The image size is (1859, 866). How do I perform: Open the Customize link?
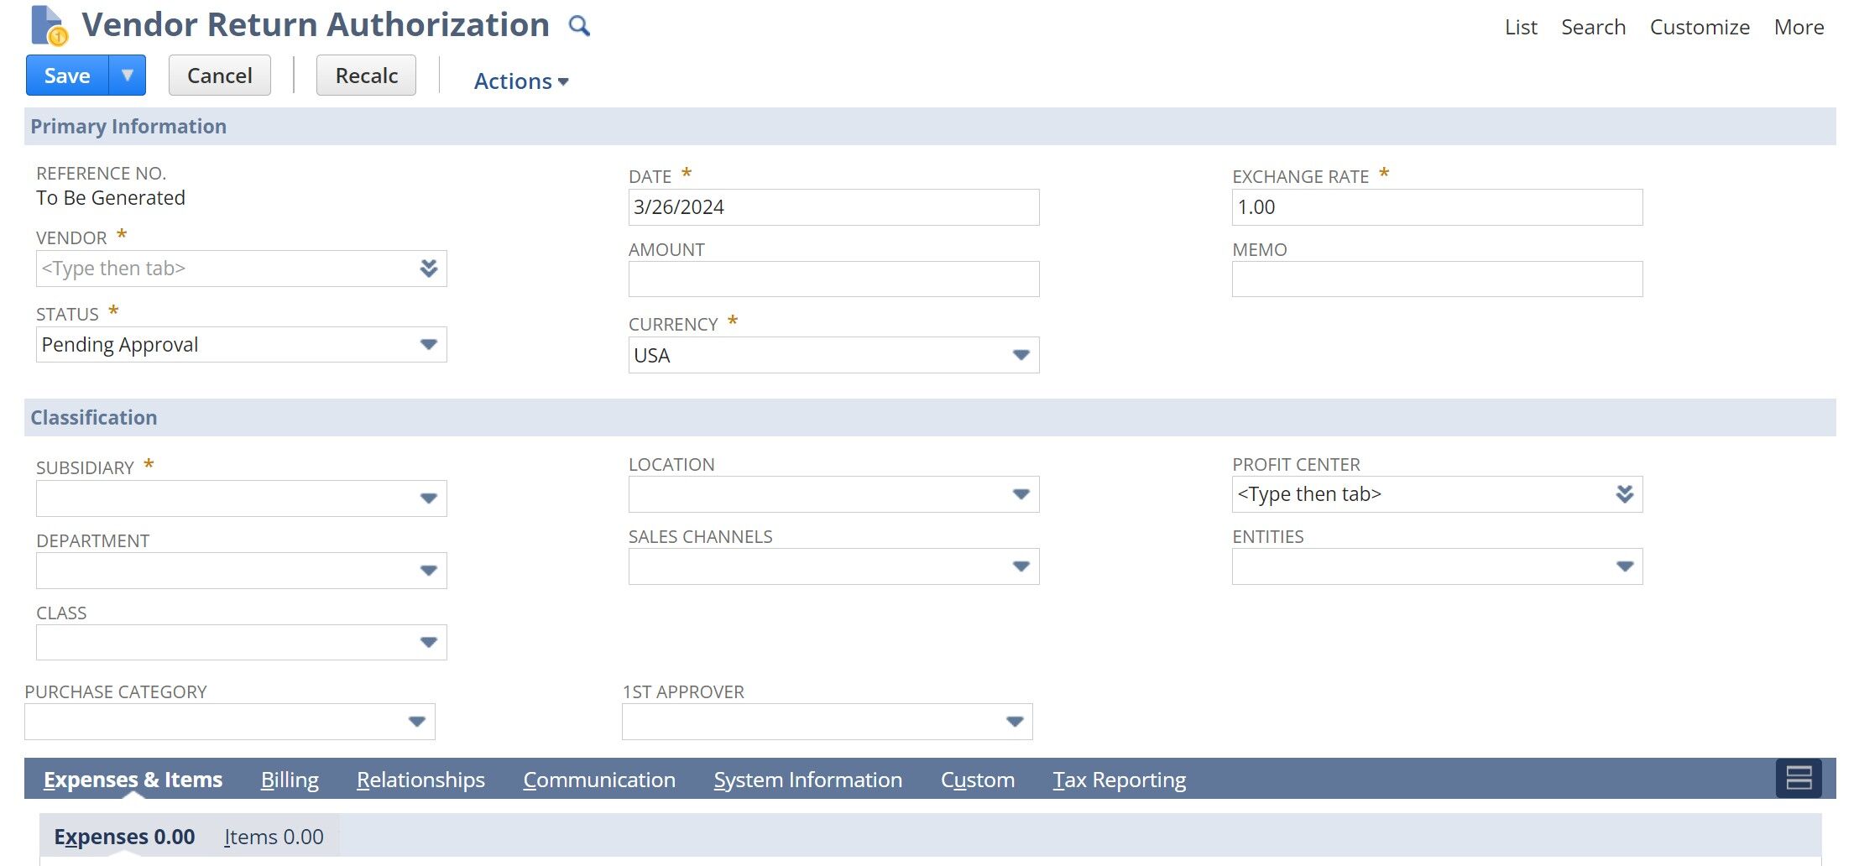(x=1699, y=26)
